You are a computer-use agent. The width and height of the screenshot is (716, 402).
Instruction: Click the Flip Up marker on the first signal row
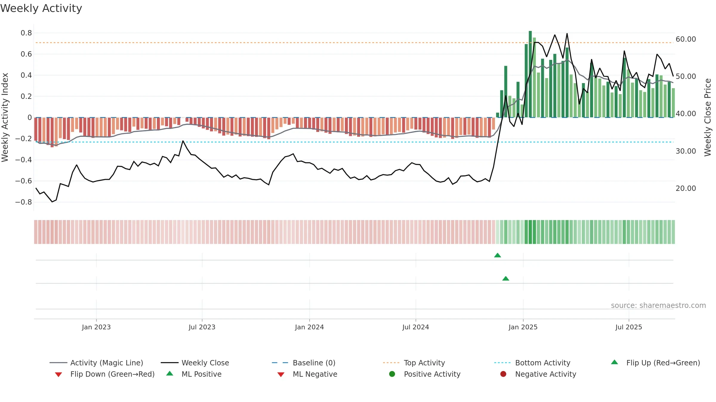click(x=498, y=255)
